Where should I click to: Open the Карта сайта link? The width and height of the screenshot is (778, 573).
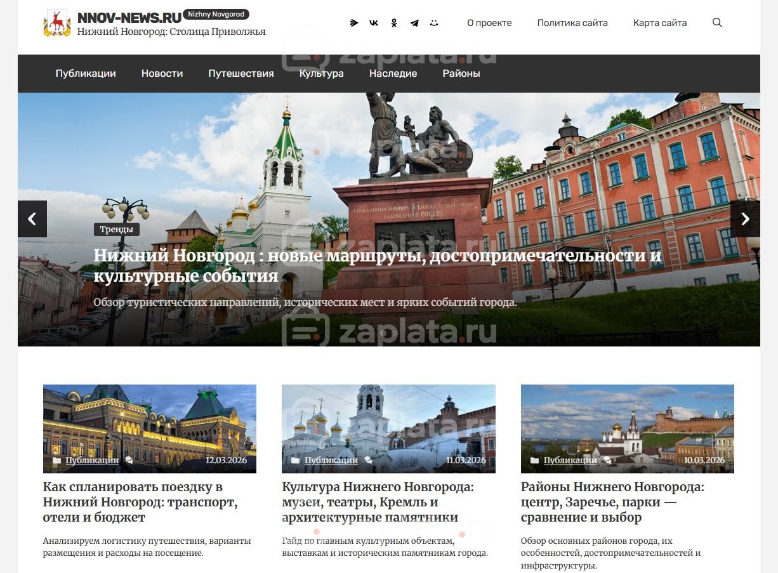[x=660, y=23]
